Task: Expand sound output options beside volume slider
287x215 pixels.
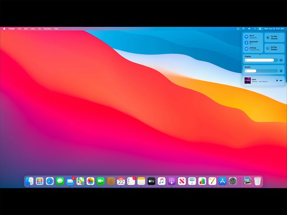Action: tap(281, 71)
